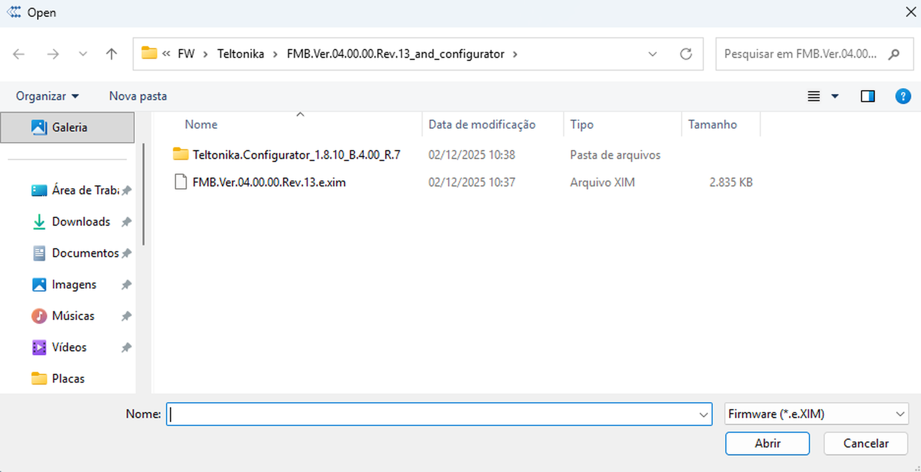This screenshot has height=472, width=921.
Task: Open Área de Trabalho in sidebar
Action: (x=75, y=190)
